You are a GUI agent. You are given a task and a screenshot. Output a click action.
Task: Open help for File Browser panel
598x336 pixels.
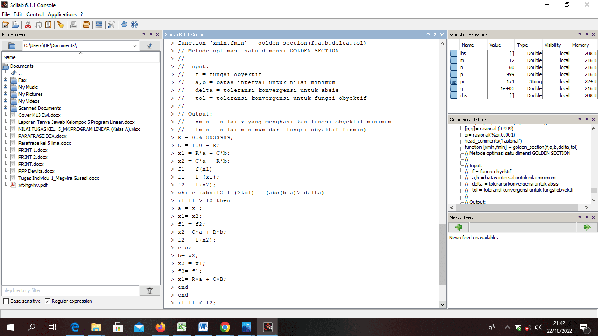tap(144, 35)
